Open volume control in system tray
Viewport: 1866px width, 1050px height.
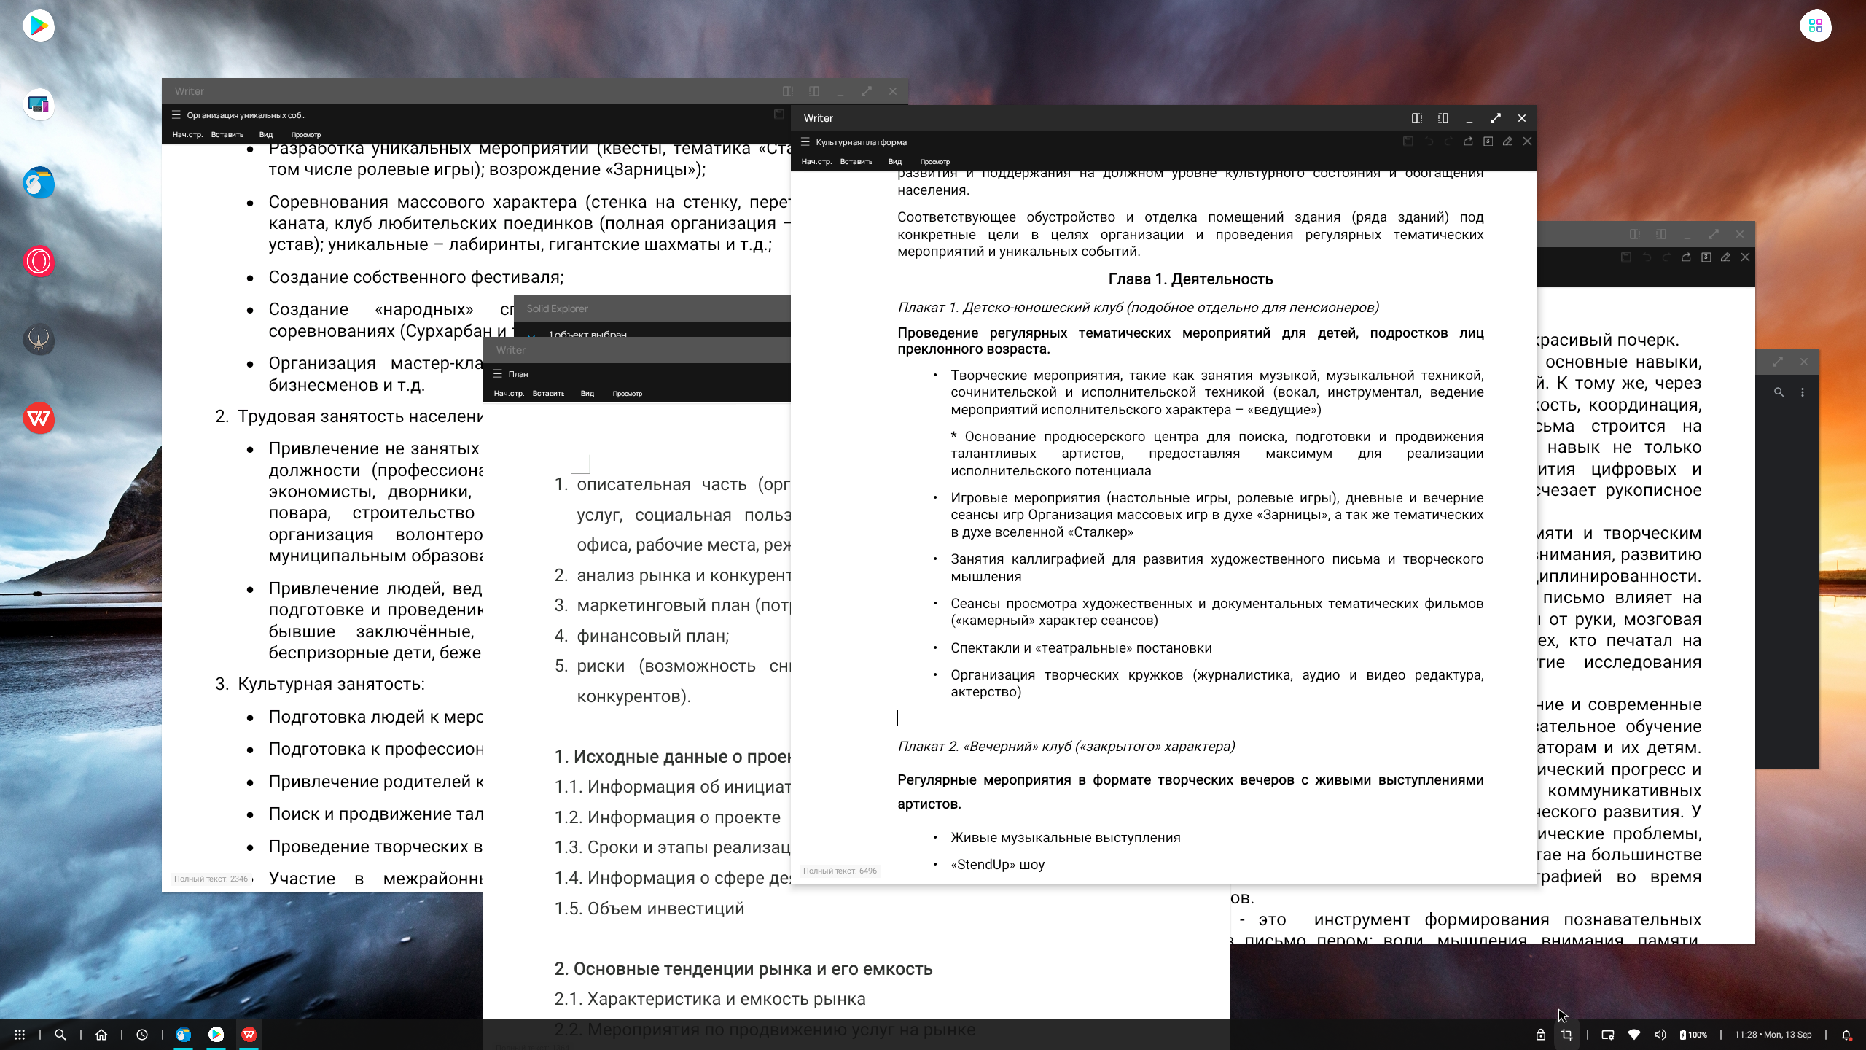1660,1035
